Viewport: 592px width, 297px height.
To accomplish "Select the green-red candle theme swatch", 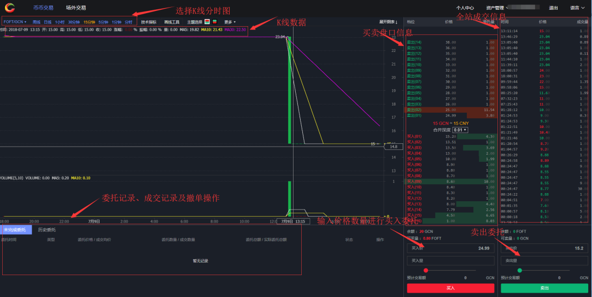I will coord(215,22).
